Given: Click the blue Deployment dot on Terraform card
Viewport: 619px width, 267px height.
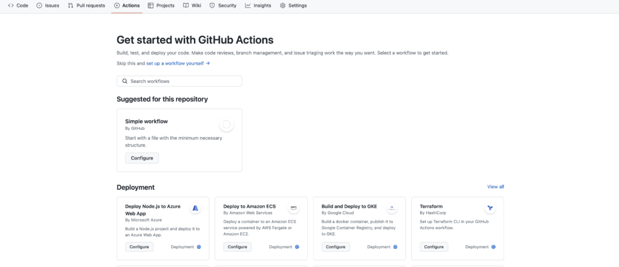Looking at the screenshot, I should 493,247.
